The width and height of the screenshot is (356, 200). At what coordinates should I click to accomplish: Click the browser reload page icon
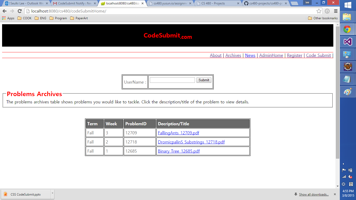pos(20,11)
